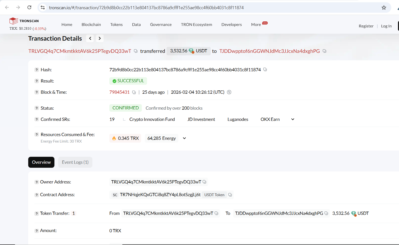Click help icon beside Status label
Viewport: 399px width, 245px height.
[37, 108]
